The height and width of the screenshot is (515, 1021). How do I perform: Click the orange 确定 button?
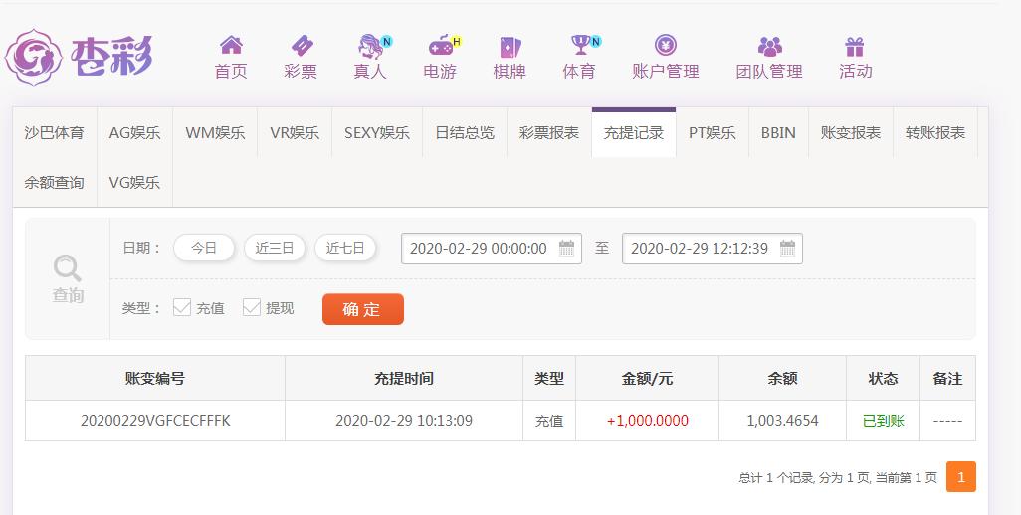click(362, 309)
